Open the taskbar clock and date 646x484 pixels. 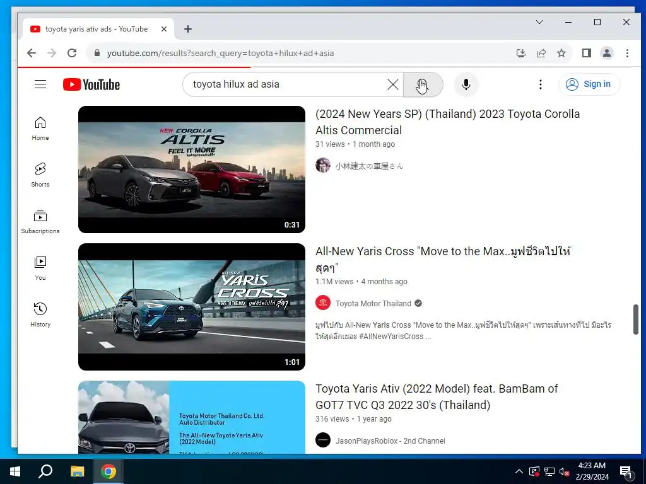point(592,471)
